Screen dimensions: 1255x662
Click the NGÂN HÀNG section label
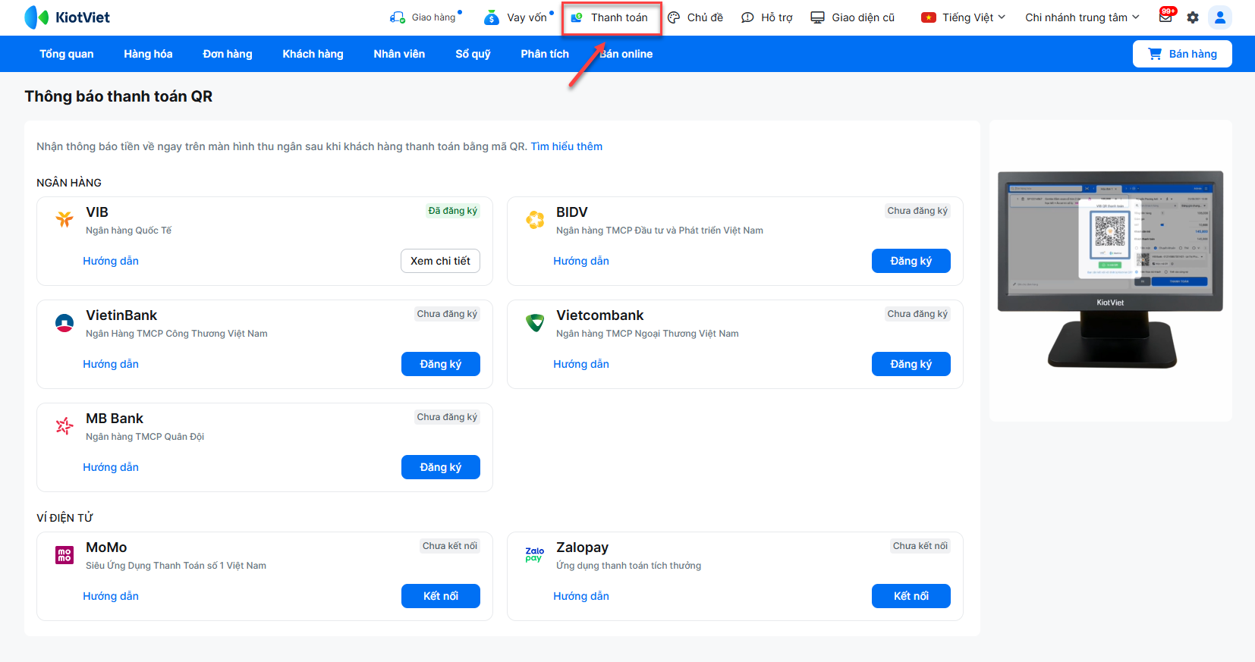pyautogui.click(x=69, y=183)
